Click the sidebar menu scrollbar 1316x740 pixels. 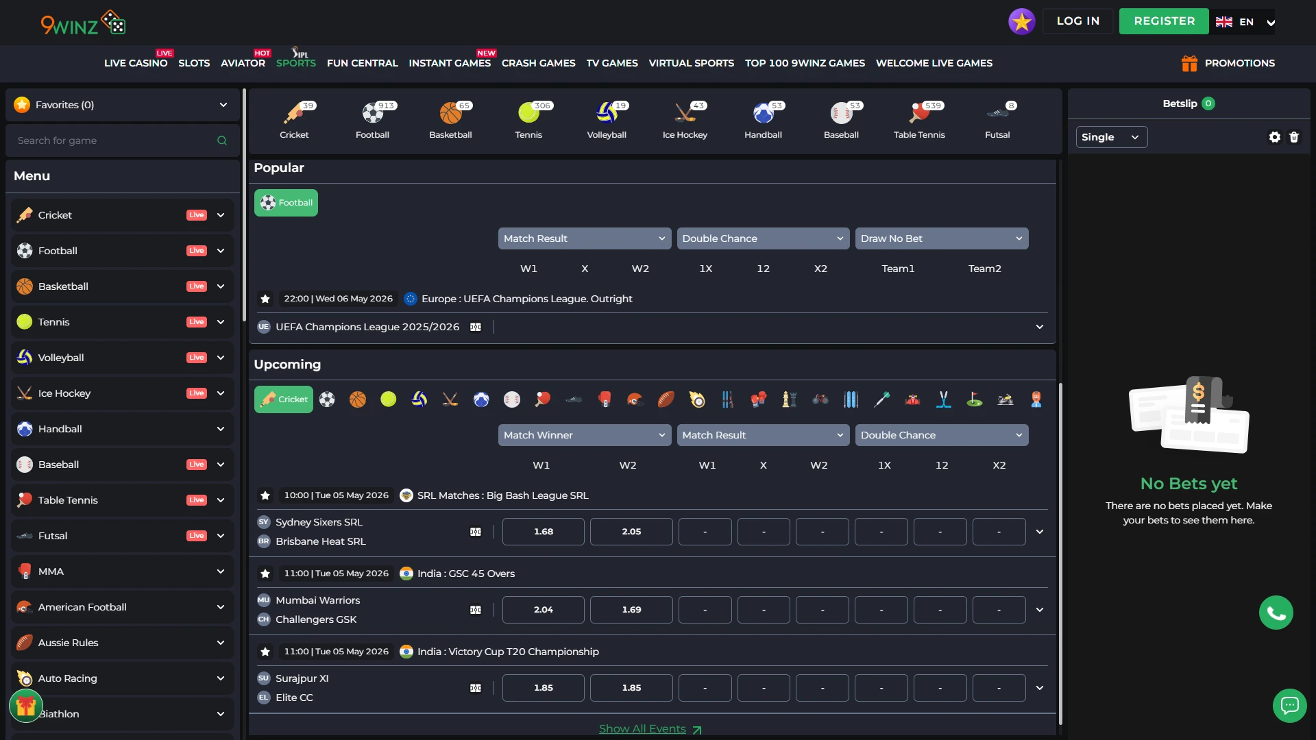pos(244,206)
